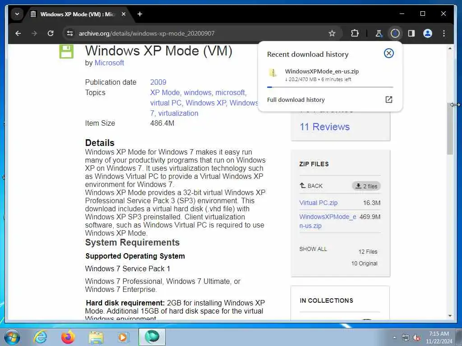Click the 486.4M item size value
The width and height of the screenshot is (462, 346).
point(162,123)
